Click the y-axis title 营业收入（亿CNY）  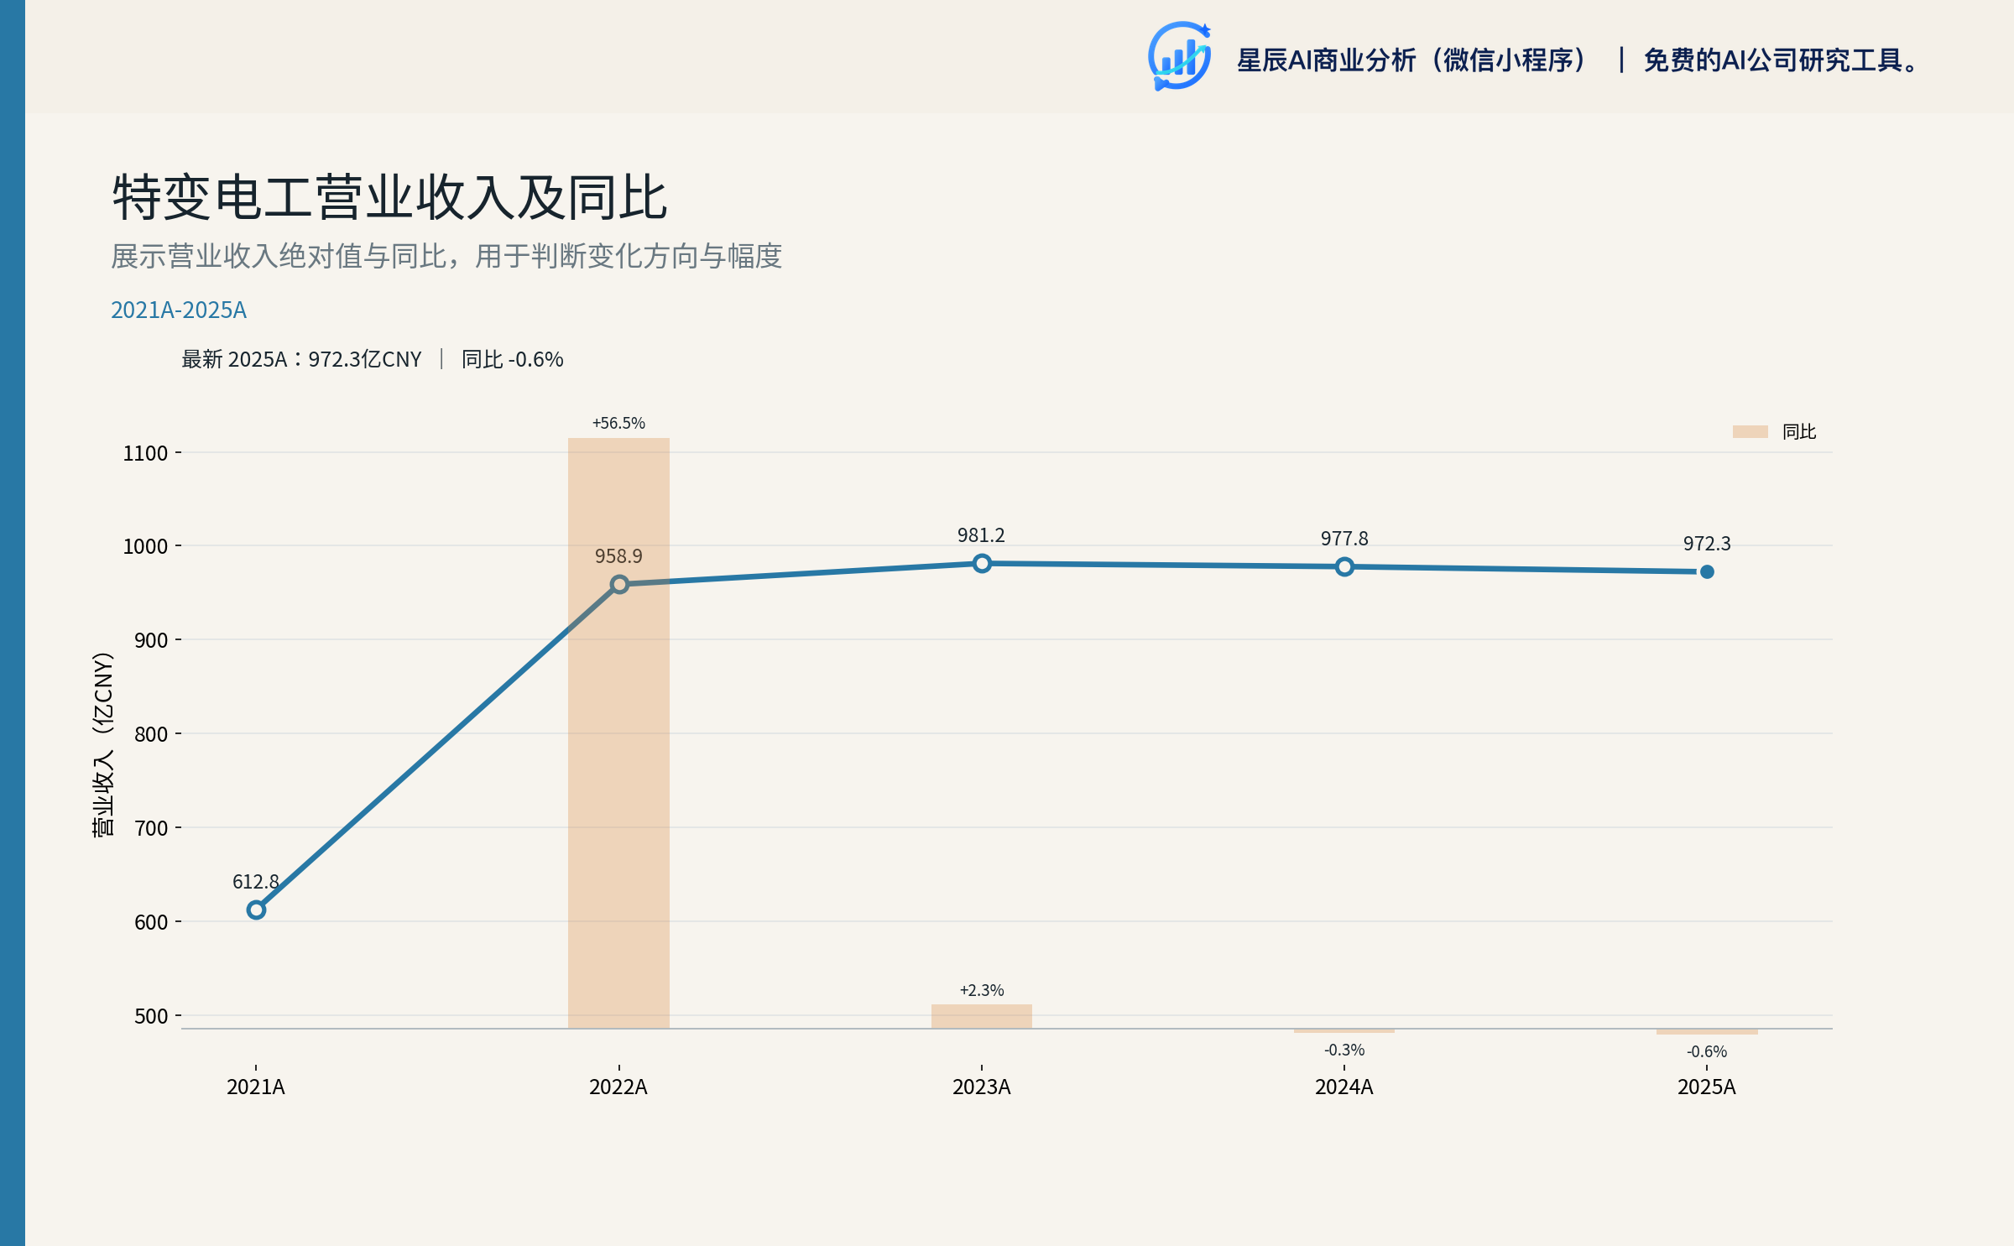click(102, 744)
